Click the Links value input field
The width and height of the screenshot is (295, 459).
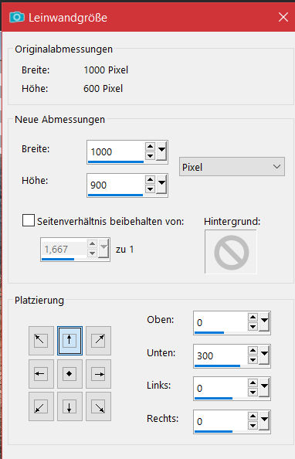pos(220,389)
